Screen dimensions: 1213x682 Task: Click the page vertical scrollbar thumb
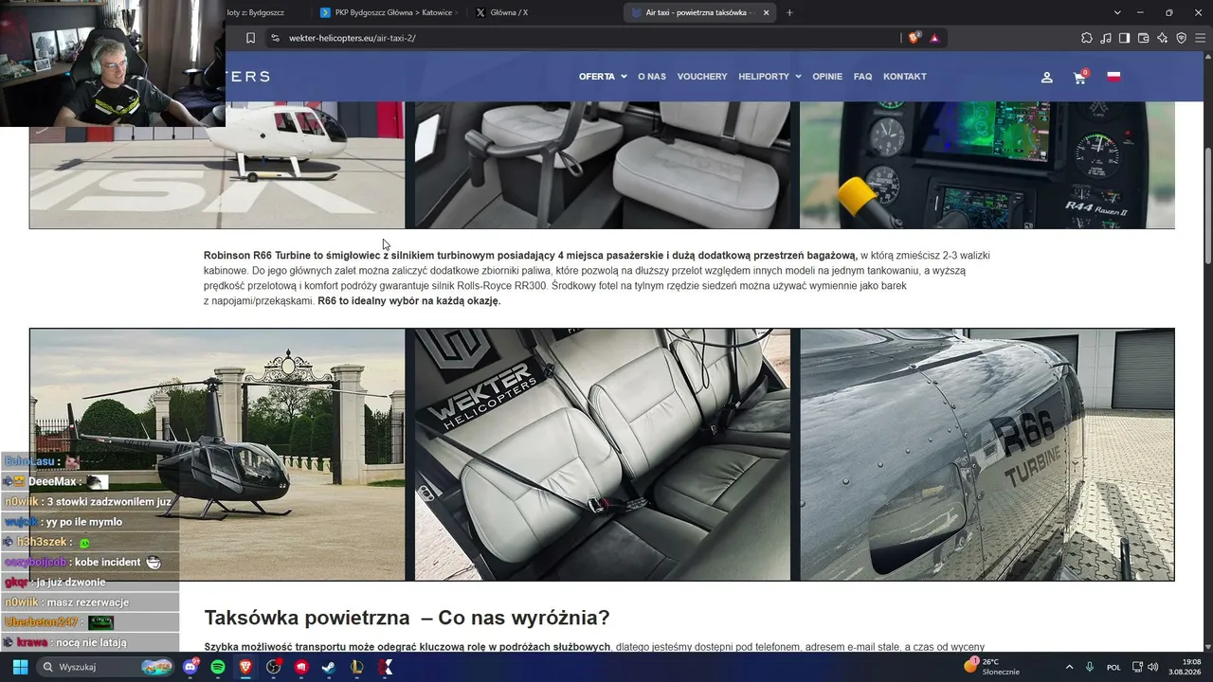click(1207, 206)
